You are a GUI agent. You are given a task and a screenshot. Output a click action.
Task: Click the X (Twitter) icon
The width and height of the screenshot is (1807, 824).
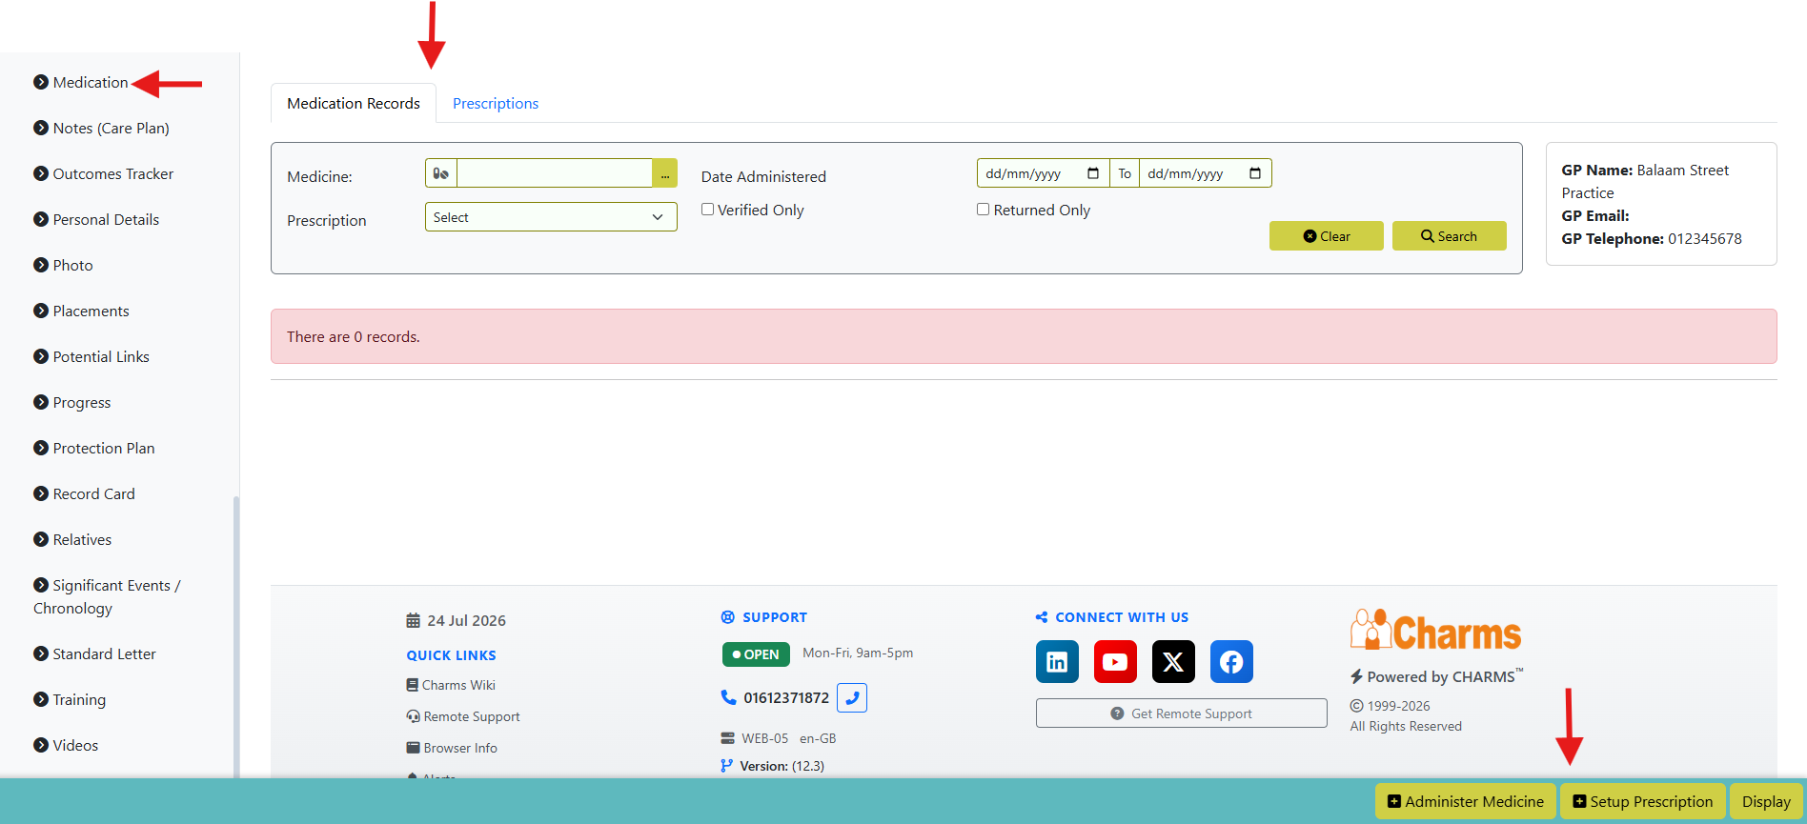click(1173, 662)
